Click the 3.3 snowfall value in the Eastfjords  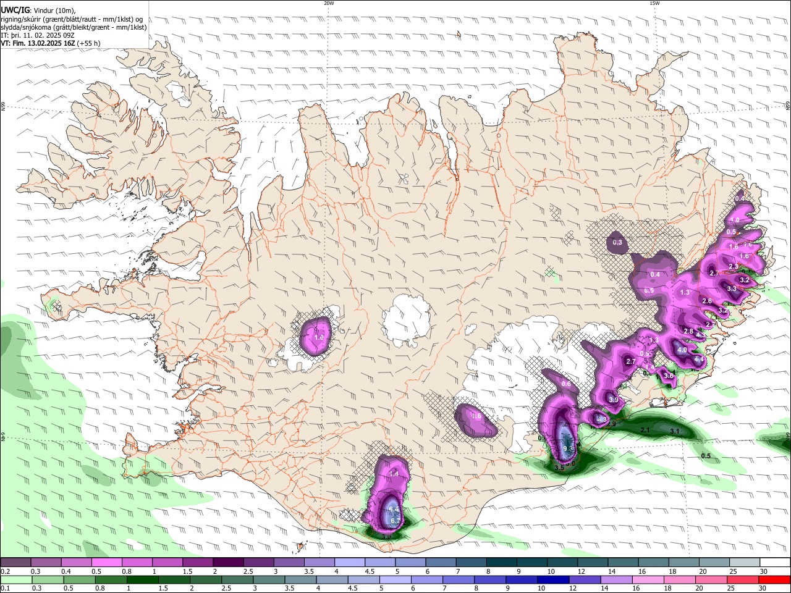[x=732, y=288]
